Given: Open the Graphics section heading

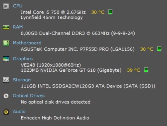Looking at the screenshot, I should 23,59.
